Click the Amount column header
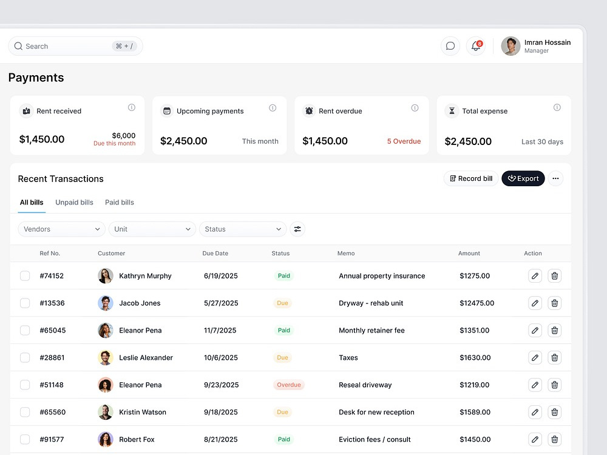Image resolution: width=607 pixels, height=455 pixels. coord(469,254)
